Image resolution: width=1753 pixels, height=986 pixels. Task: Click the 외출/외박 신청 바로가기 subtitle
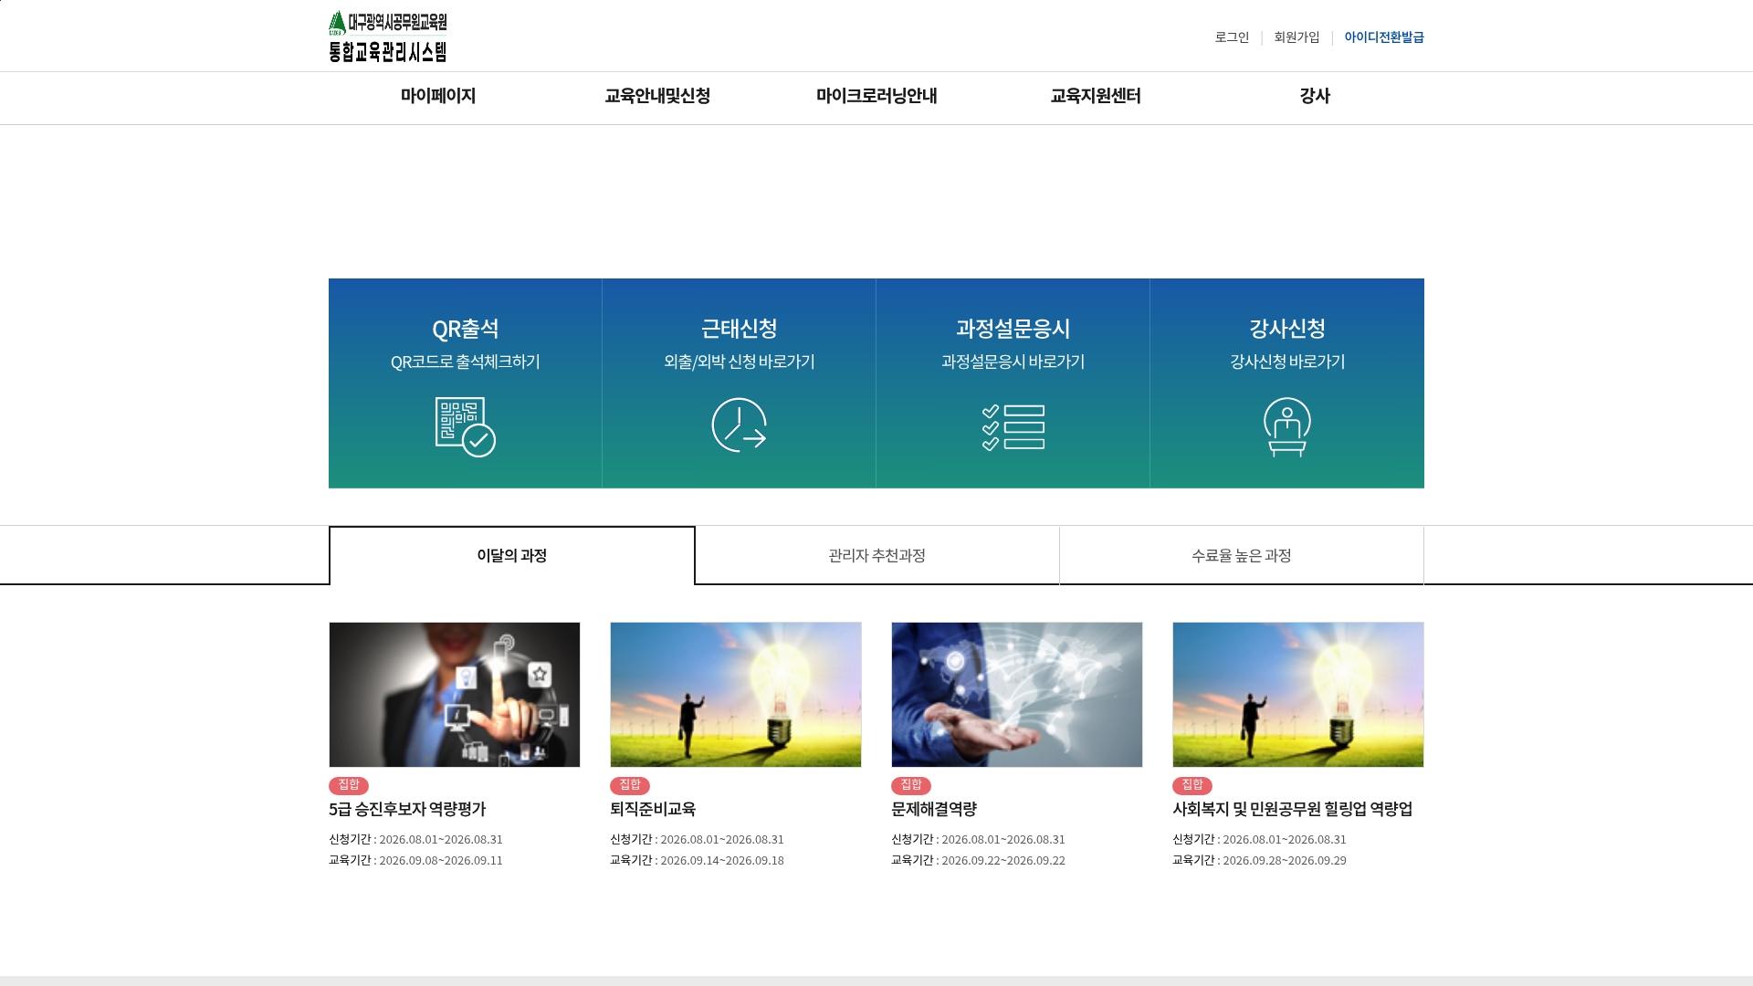coord(740,362)
